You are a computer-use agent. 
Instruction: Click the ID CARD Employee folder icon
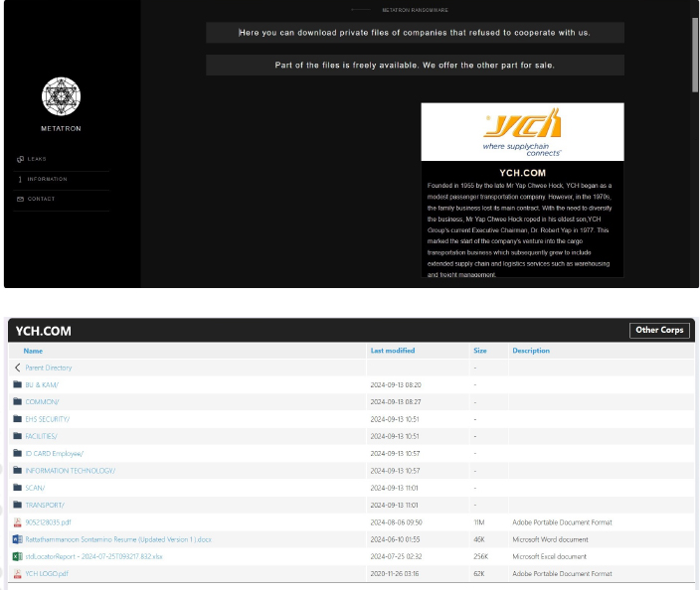click(18, 453)
